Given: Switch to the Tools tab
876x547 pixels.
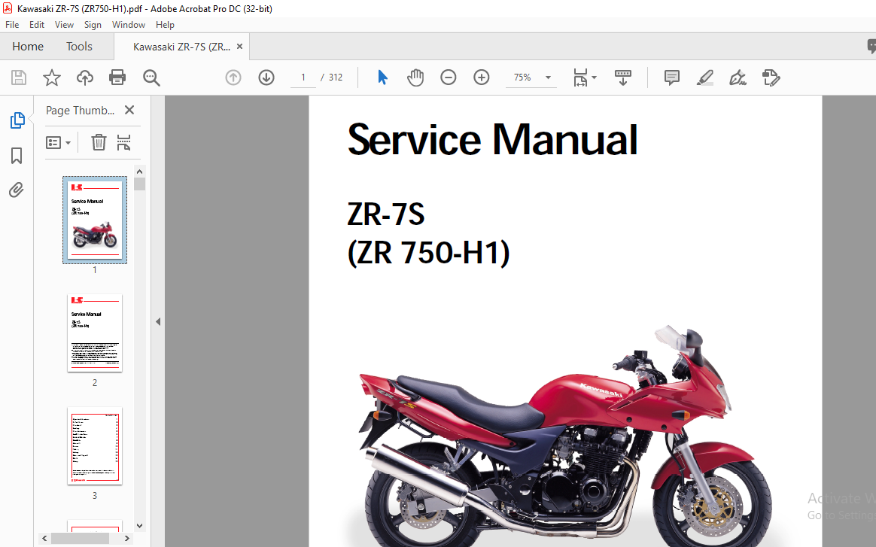Looking at the screenshot, I should click(x=79, y=47).
